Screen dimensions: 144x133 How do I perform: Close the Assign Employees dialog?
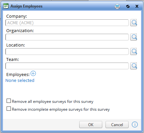tap(137, 6)
